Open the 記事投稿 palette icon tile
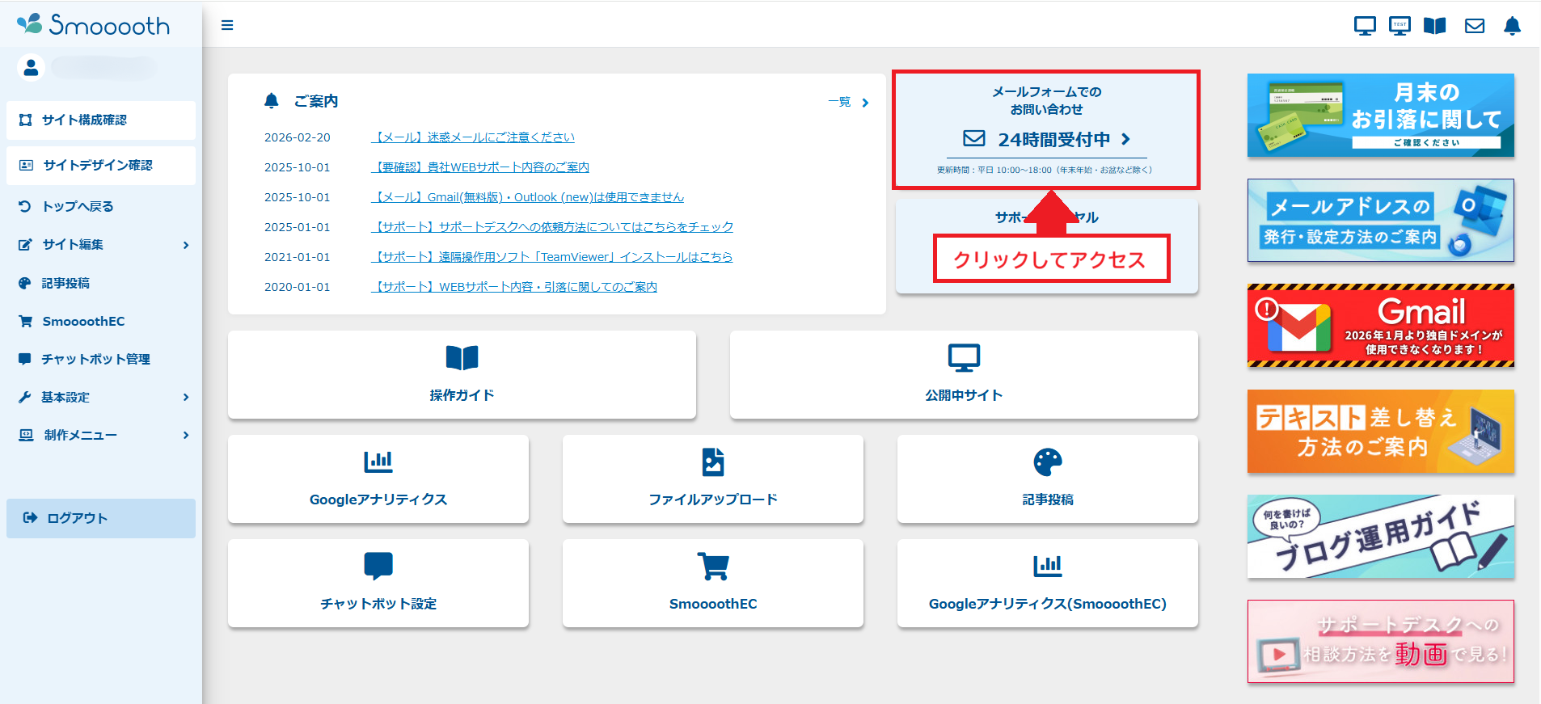The image size is (1541, 704). point(1048,478)
